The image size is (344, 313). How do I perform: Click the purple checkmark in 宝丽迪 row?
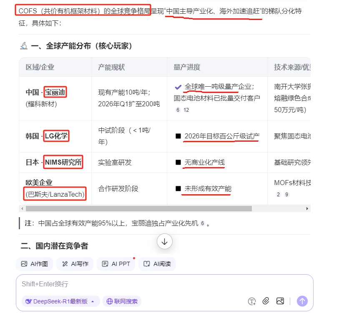(178, 87)
